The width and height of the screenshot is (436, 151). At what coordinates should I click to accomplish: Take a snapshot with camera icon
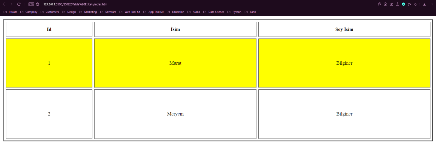pos(397,4)
